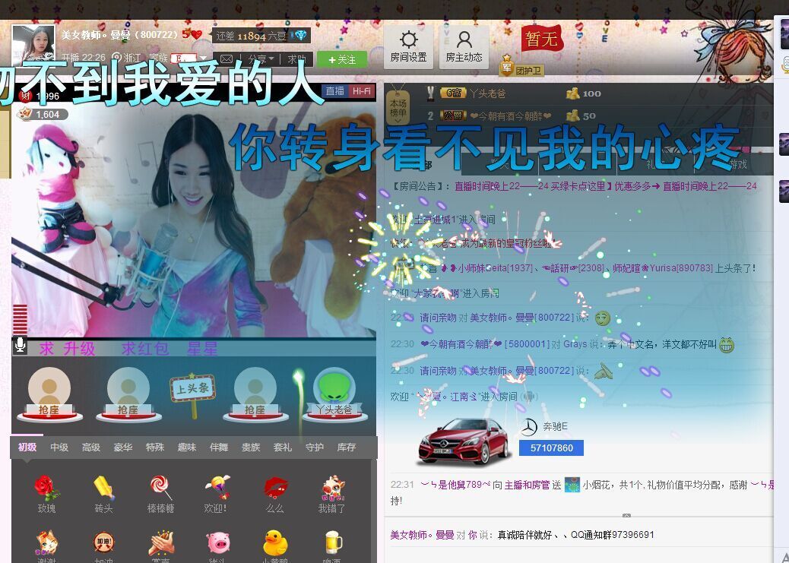The image size is (789, 563).
Task: Pick the 我错了 cow gift
Action: coord(332,494)
